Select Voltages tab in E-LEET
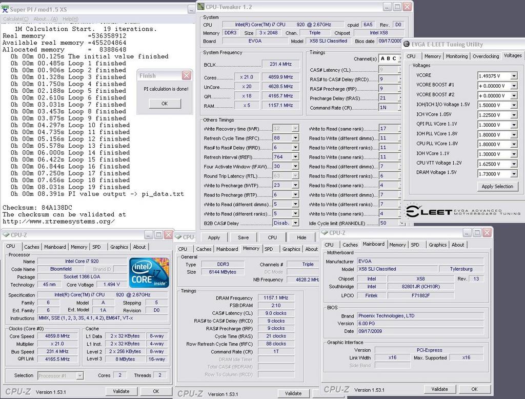This screenshot has width=525, height=399. point(512,55)
